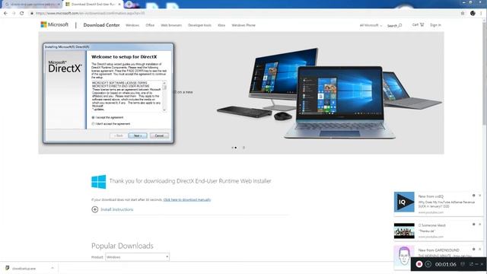Click the recording timer 00:01:06
Image resolution: width=487 pixels, height=274 pixels.
pos(446,264)
